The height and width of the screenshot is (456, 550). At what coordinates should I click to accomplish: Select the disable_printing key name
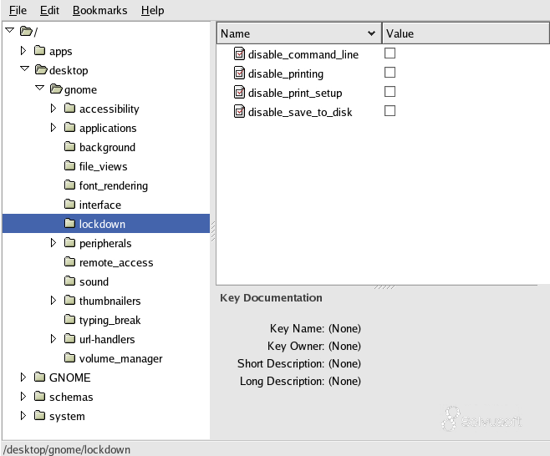click(x=286, y=74)
